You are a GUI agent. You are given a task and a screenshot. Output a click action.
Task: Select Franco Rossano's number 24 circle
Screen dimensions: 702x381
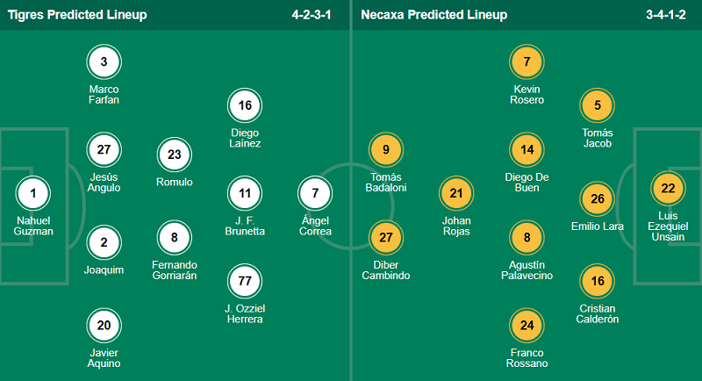[x=526, y=325]
